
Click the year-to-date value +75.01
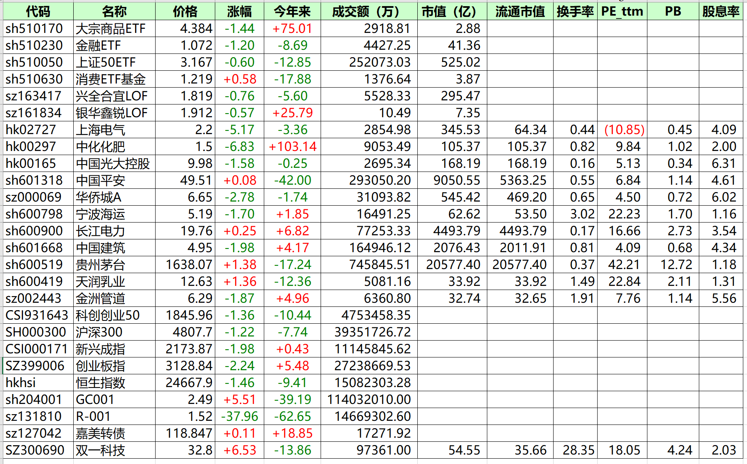292,28
